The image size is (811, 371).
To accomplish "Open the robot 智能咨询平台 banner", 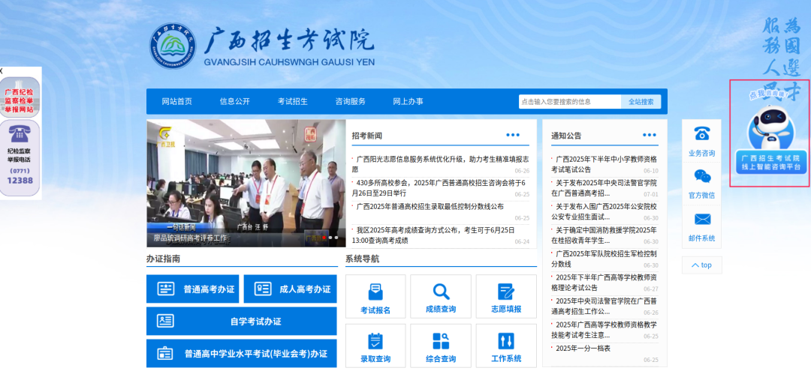I will coord(770,133).
